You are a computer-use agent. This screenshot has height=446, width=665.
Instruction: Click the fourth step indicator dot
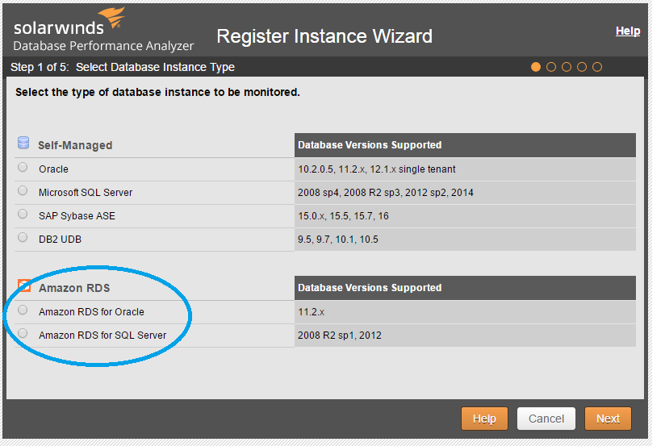point(582,67)
